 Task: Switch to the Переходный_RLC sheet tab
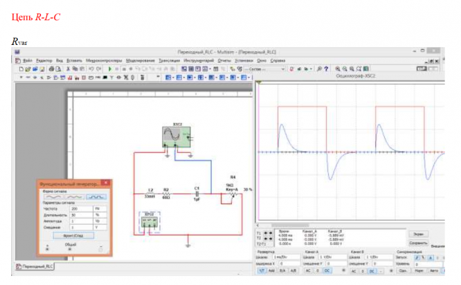[x=35, y=266]
